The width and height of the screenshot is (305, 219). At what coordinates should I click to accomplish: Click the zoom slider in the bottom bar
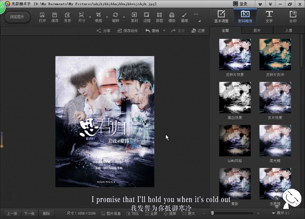(x=238, y=213)
